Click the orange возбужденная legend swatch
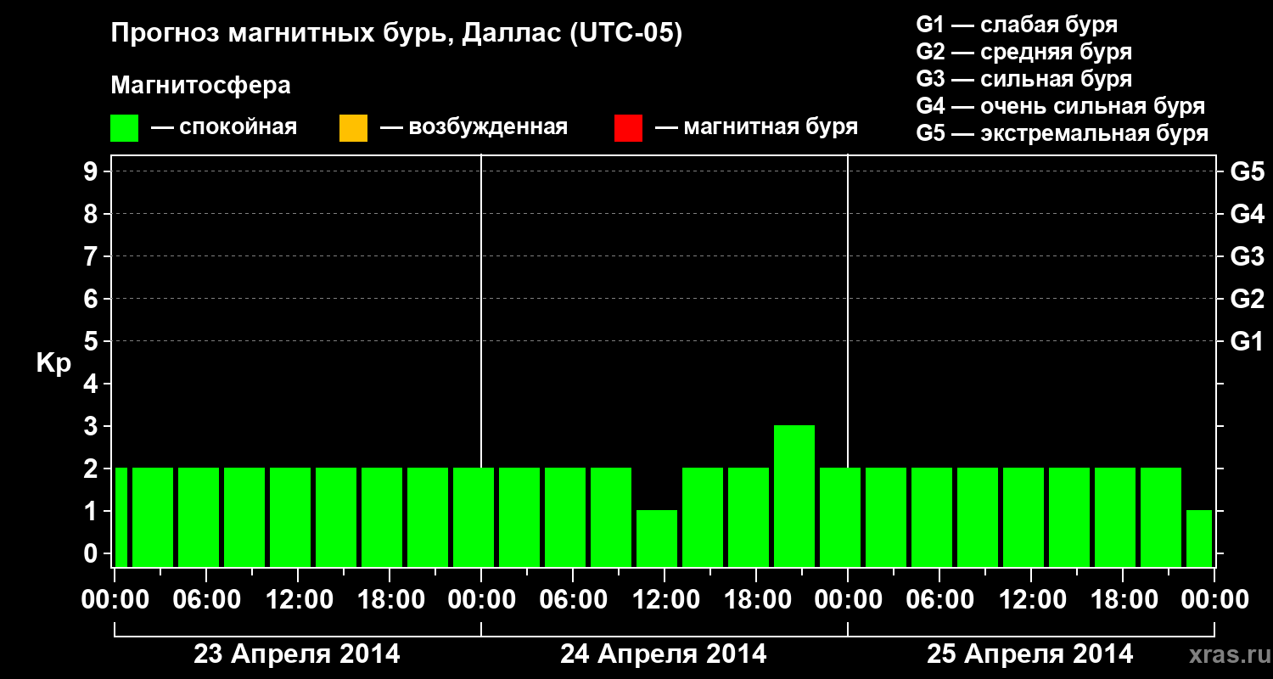 coord(353,128)
